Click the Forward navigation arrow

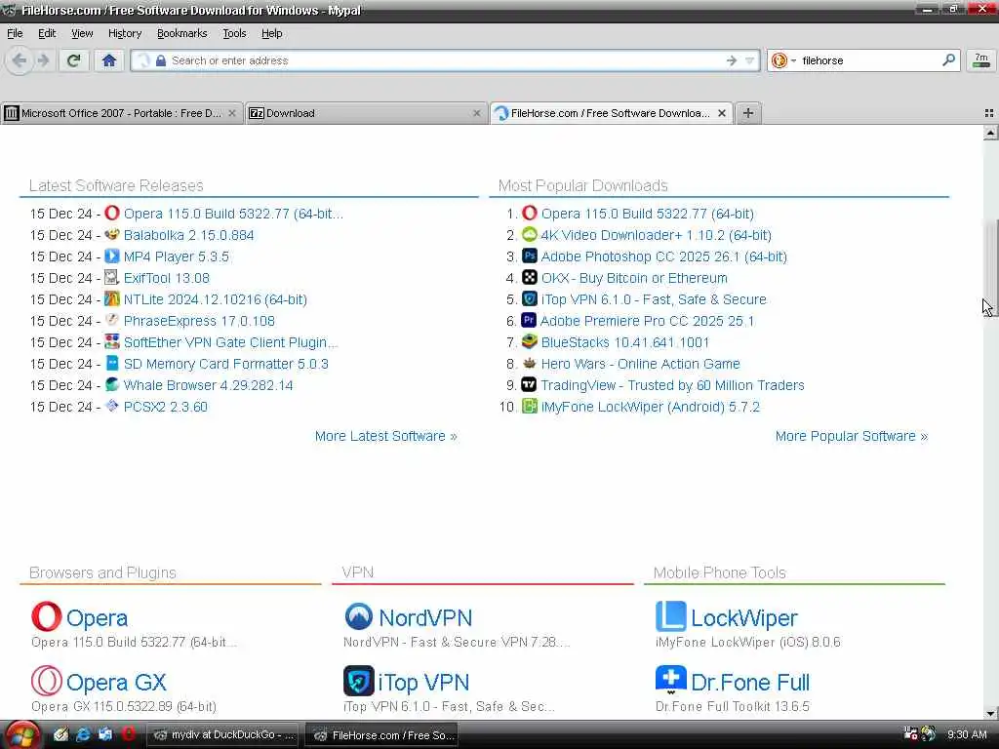[43, 61]
